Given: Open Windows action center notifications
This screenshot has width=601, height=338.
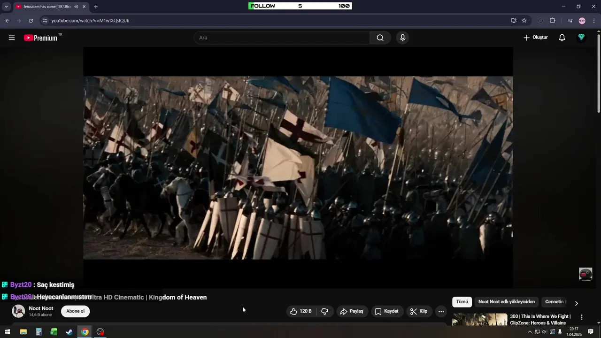Looking at the screenshot, I should pos(591,332).
